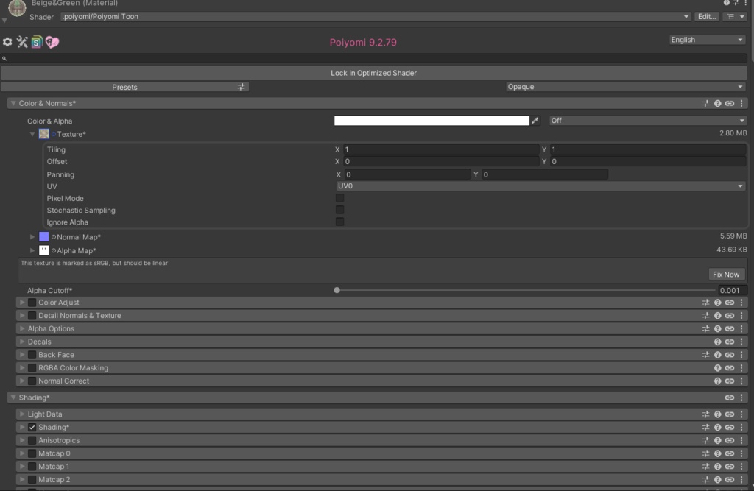Open Color & Normals presets sliders icon
This screenshot has width=754, height=491.
point(705,103)
